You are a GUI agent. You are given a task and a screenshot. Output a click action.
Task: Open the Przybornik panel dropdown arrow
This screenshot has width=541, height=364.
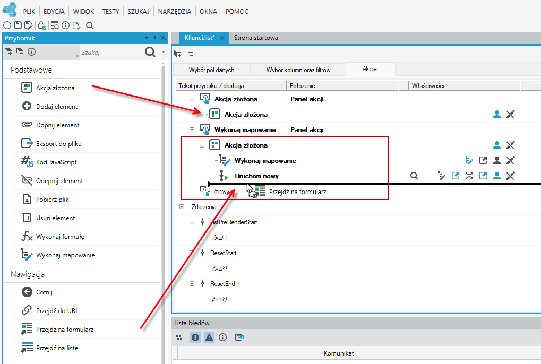[147, 38]
